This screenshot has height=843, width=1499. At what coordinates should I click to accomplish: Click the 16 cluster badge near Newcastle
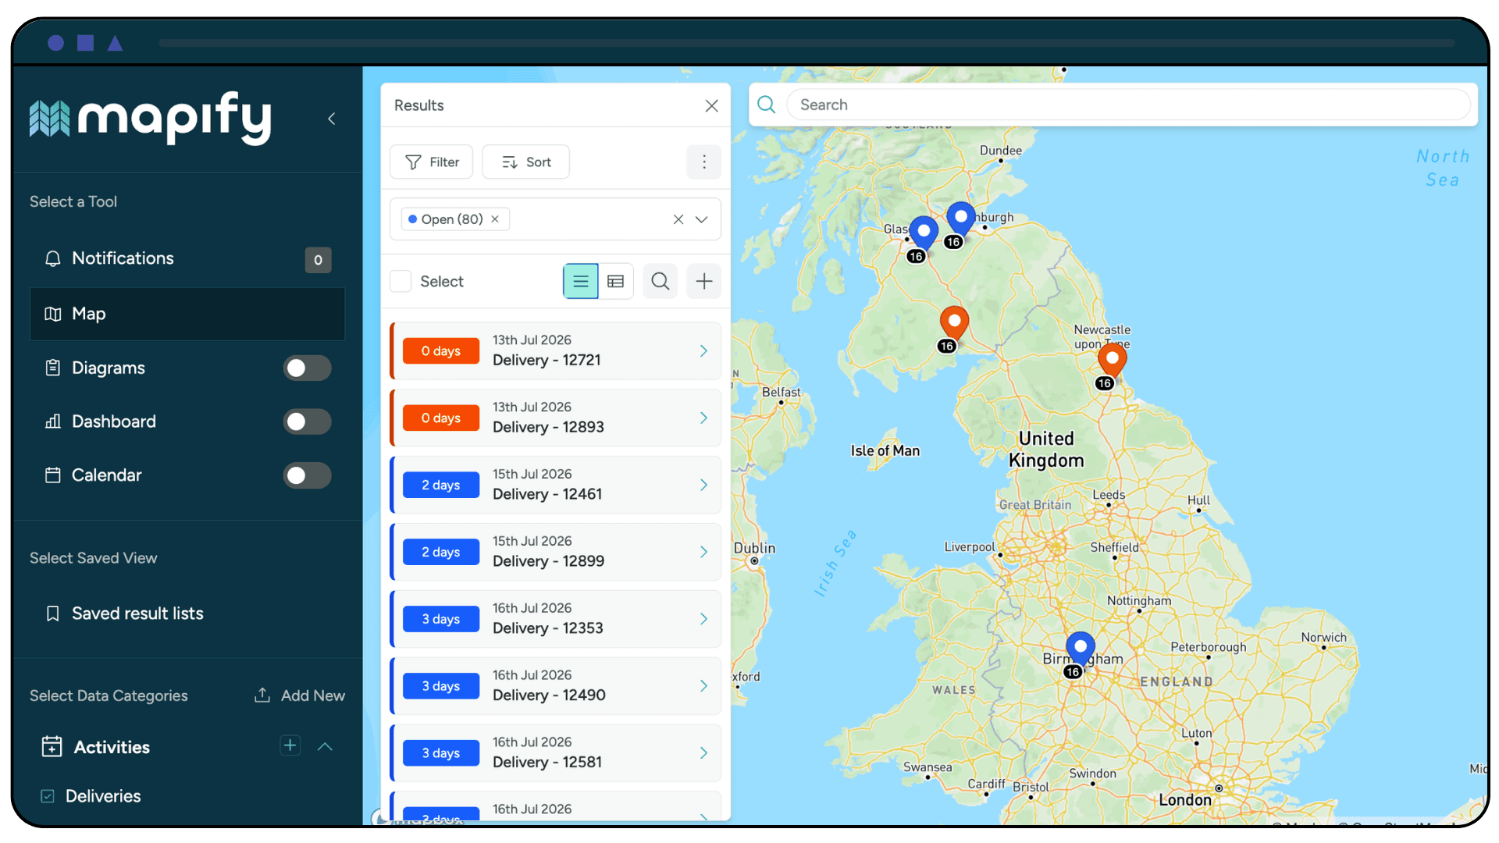pyautogui.click(x=1105, y=383)
